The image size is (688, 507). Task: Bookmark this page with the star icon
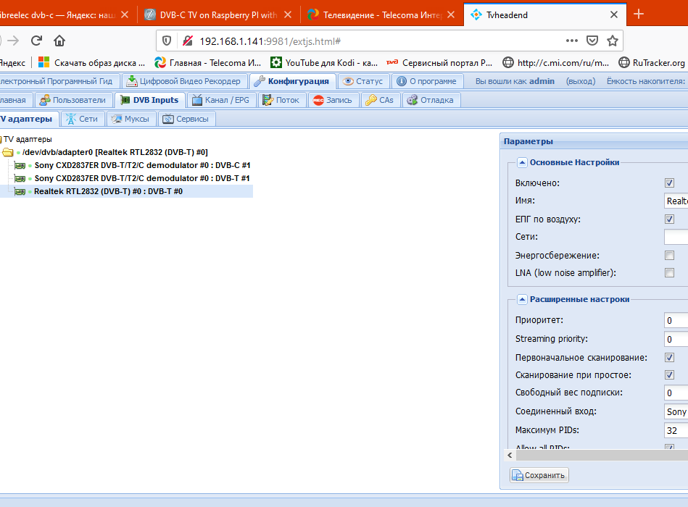pyautogui.click(x=613, y=41)
